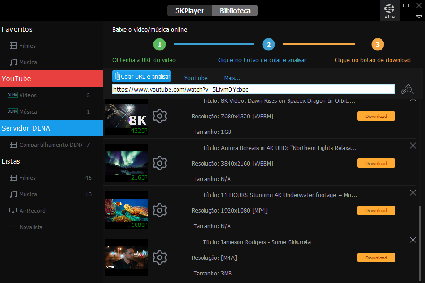The image size is (425, 283).
Task: Follow the Mais... link
Action: pyautogui.click(x=232, y=78)
